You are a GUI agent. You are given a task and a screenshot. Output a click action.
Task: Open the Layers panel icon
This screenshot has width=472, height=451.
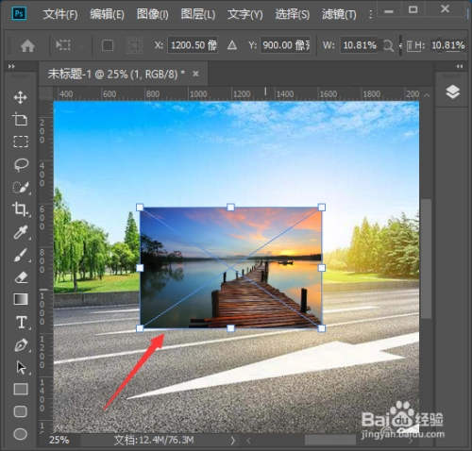pos(452,92)
